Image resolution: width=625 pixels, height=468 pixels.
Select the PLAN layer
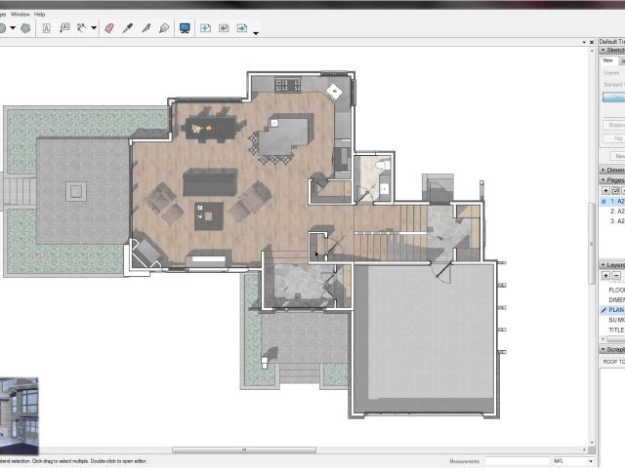point(616,310)
